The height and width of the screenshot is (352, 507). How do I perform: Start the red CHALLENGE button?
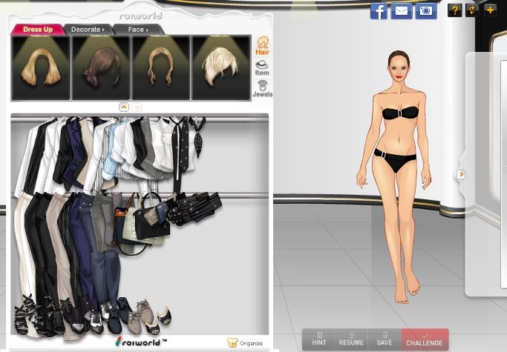point(425,339)
